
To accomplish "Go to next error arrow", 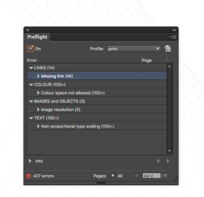I will tap(168, 161).
